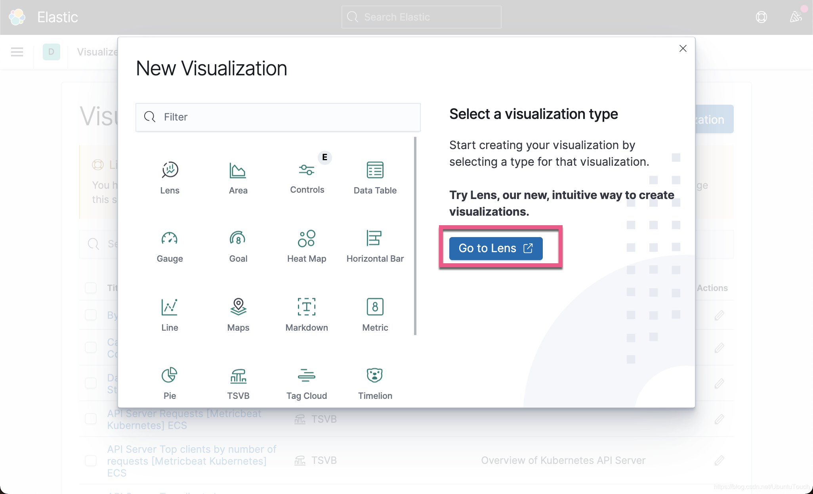This screenshot has width=813, height=494.
Task: Click the visualization list scrollbar
Action: point(415,236)
